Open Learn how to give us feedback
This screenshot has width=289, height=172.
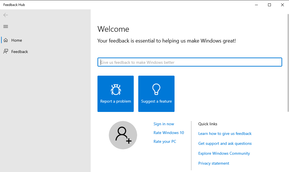pos(225,133)
